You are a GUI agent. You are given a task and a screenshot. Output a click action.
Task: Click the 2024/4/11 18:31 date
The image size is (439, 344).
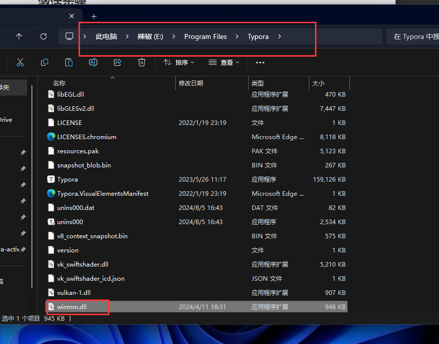pyautogui.click(x=203, y=307)
